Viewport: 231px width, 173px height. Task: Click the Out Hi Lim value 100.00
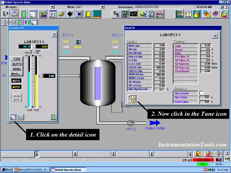tap(160, 68)
